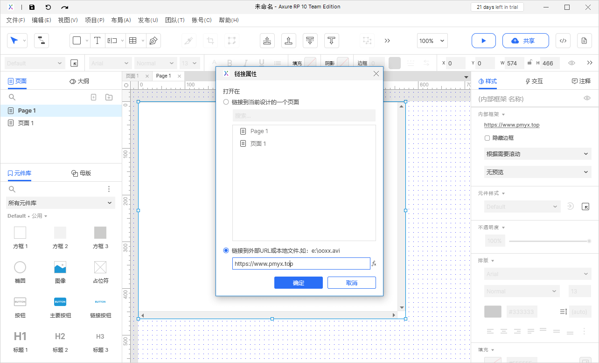Select link to current design page option

pos(226,102)
